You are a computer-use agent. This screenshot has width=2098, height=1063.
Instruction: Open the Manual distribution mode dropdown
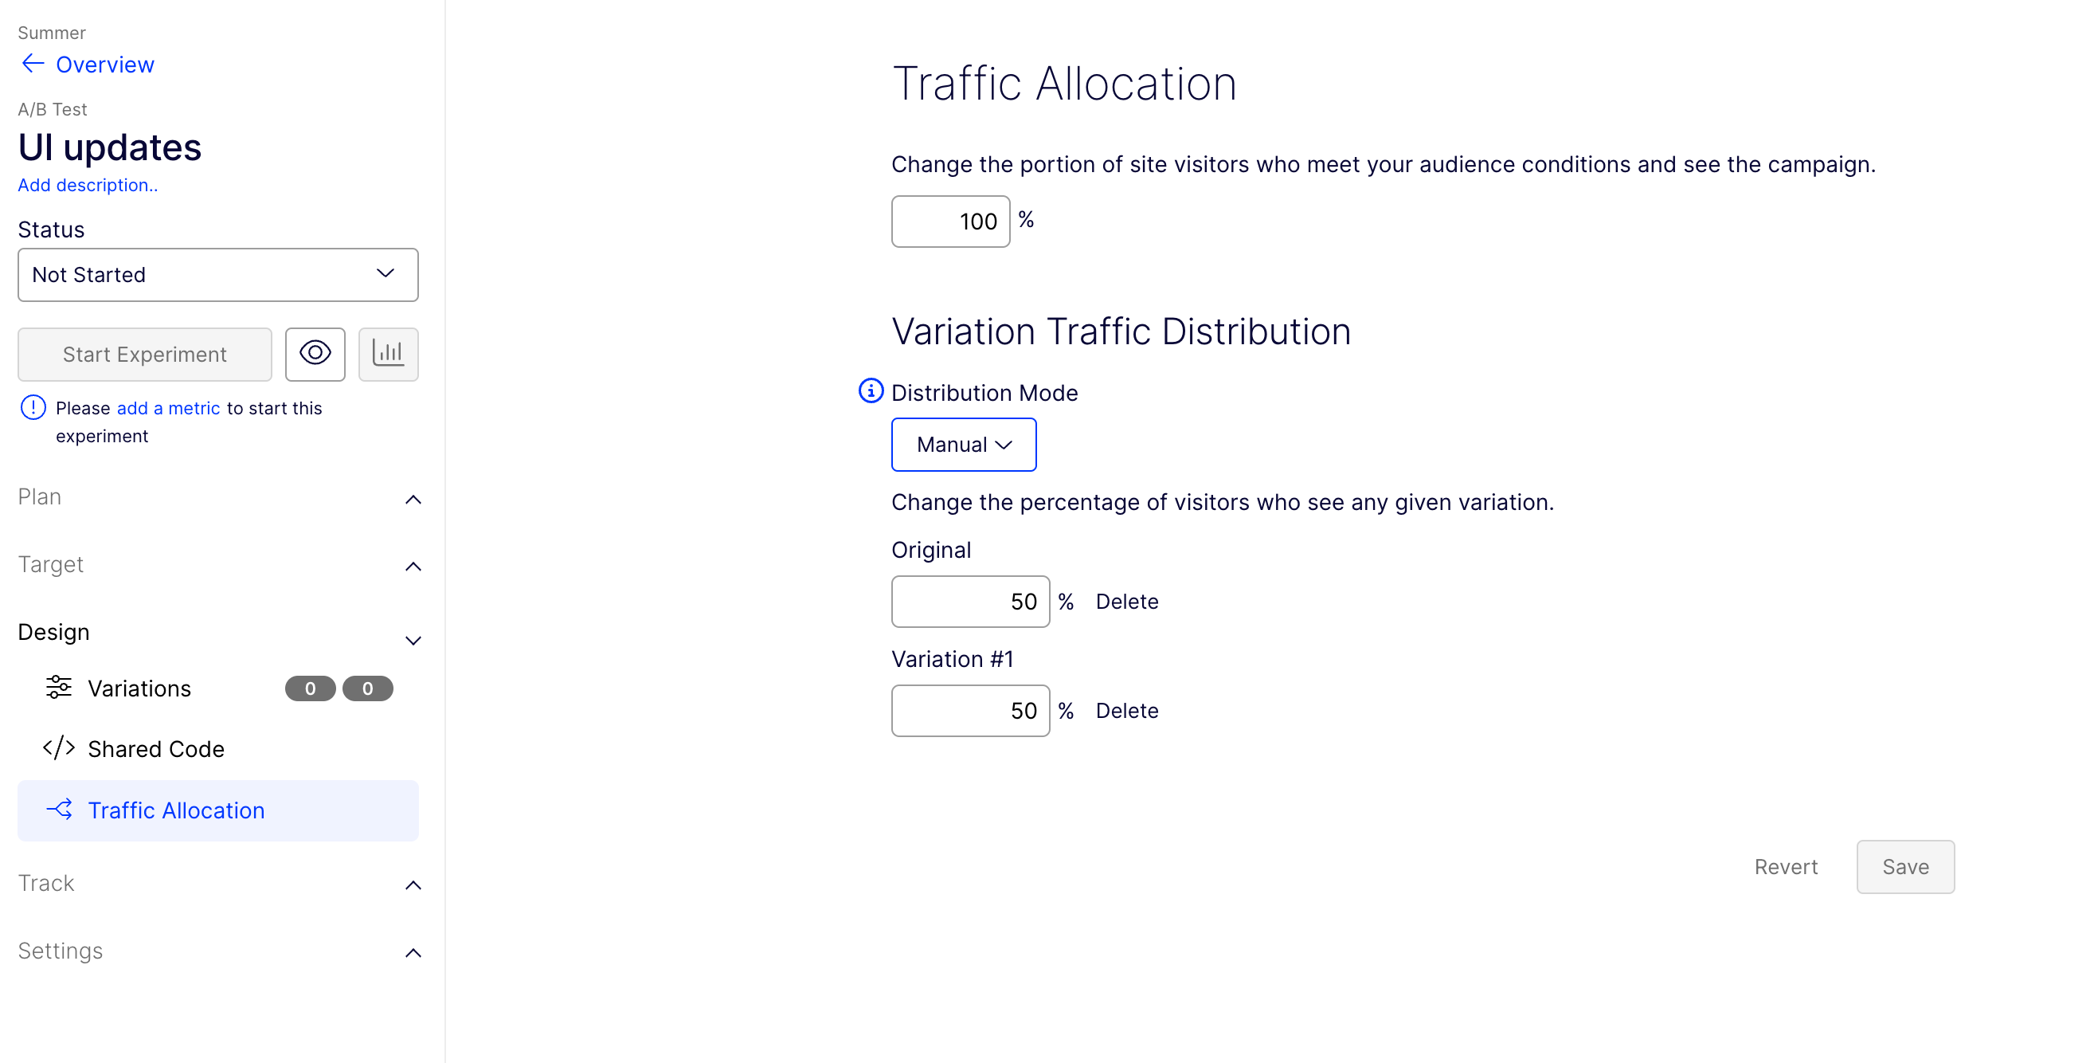(x=964, y=444)
